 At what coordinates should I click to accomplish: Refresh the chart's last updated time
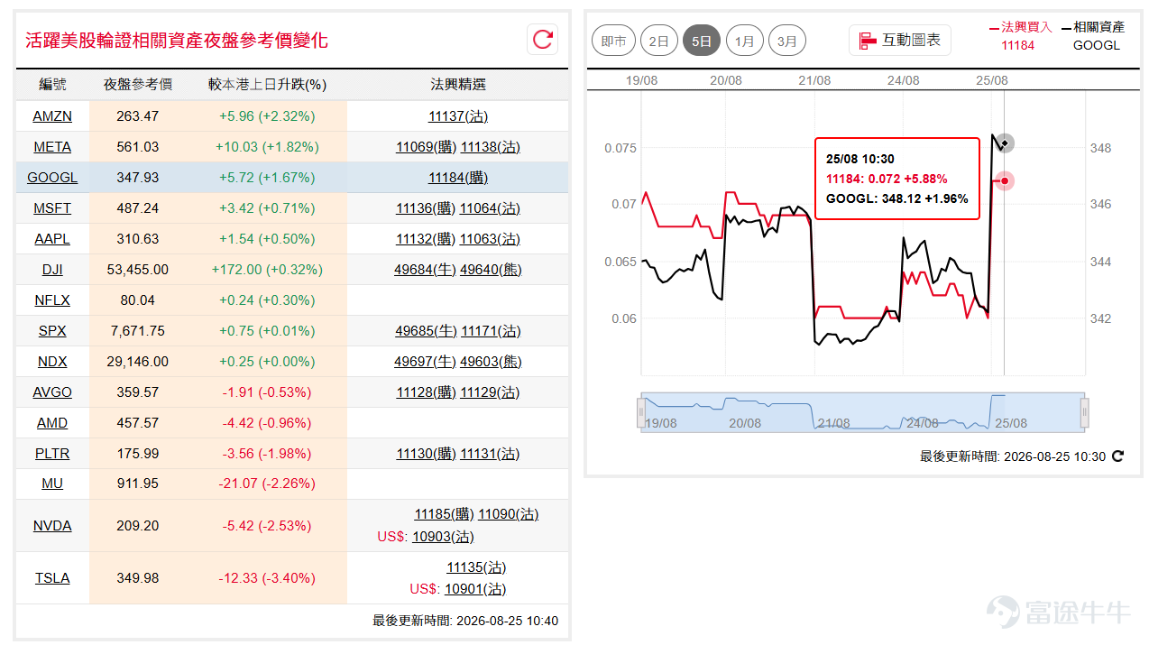click(x=1118, y=456)
